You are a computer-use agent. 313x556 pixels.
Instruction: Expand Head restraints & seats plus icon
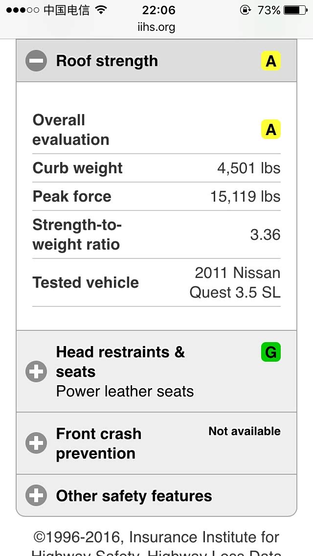(36, 372)
